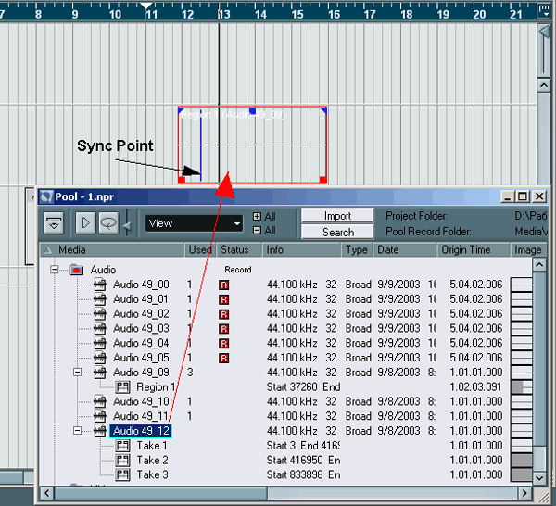Image resolution: width=556 pixels, height=506 pixels.
Task: Select the Take 3 region icon
Action: (122, 474)
